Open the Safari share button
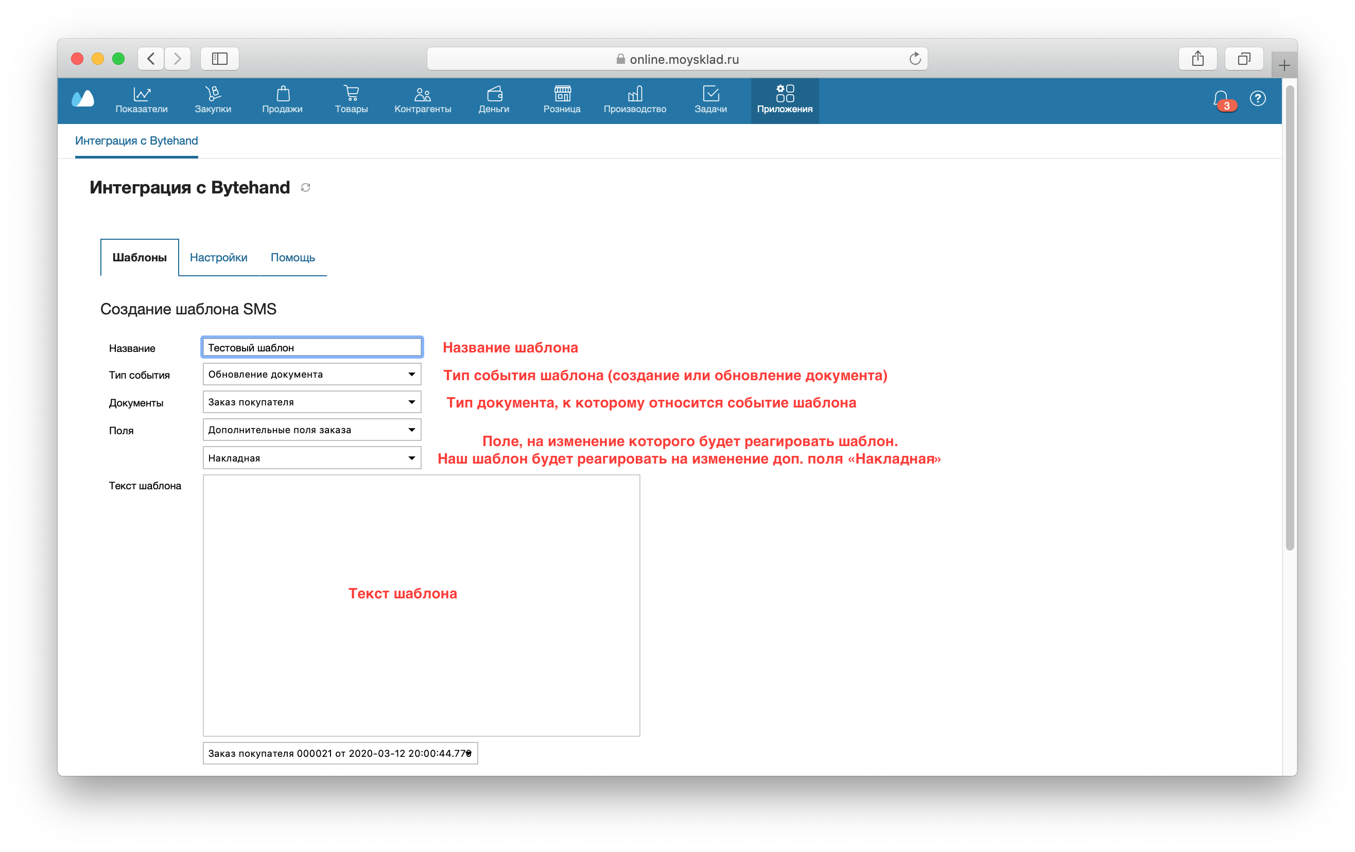The height and width of the screenshot is (852, 1355). [1197, 59]
